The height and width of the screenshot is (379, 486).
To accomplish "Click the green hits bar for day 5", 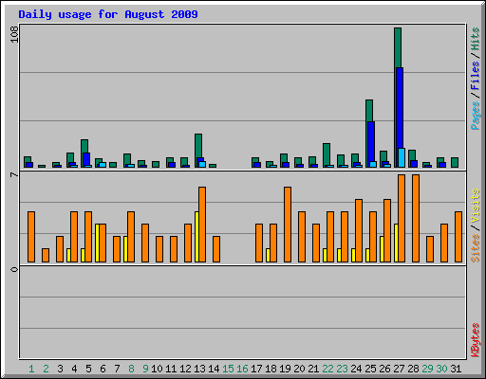I will [84, 146].
